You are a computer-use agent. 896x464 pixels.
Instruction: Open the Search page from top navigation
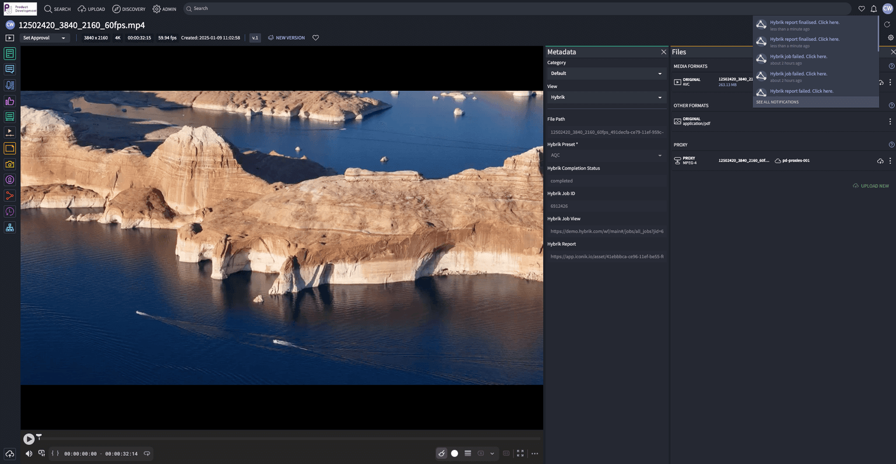(x=57, y=9)
